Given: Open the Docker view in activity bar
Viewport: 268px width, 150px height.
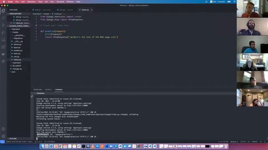Looking at the screenshot, I should click(3, 54).
